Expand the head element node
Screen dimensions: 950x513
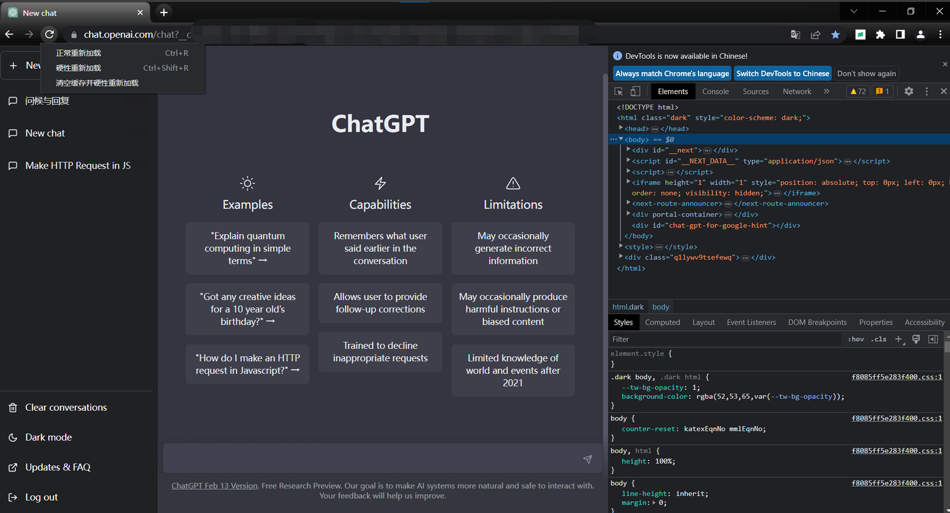(x=621, y=128)
